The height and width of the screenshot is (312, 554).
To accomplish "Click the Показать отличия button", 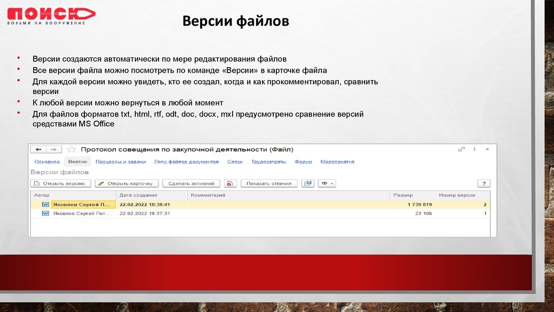I will pyautogui.click(x=269, y=184).
